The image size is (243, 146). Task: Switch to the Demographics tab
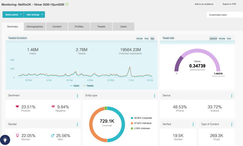35,26
